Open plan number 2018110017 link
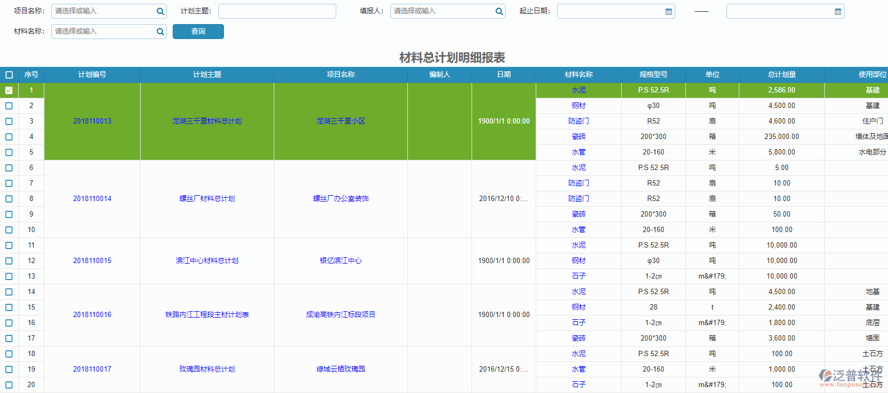This screenshot has width=888, height=393. [92, 369]
